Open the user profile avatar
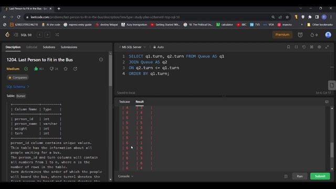This screenshot has height=189, width=336. tap(328, 35)
